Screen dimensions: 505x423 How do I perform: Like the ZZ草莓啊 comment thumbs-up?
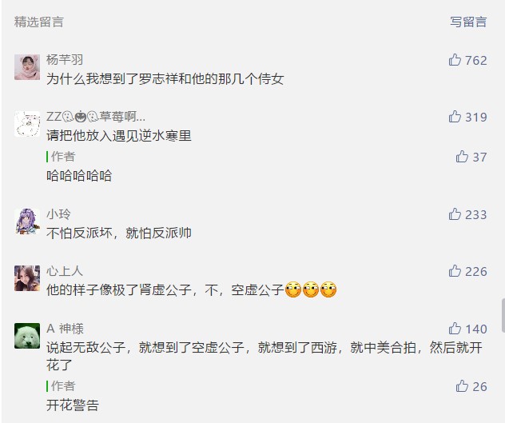[455, 117]
